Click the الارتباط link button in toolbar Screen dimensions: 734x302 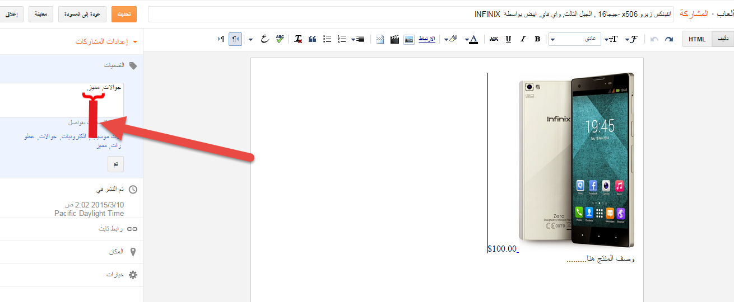point(427,39)
